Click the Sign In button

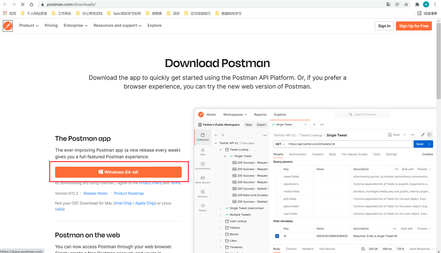384,26
